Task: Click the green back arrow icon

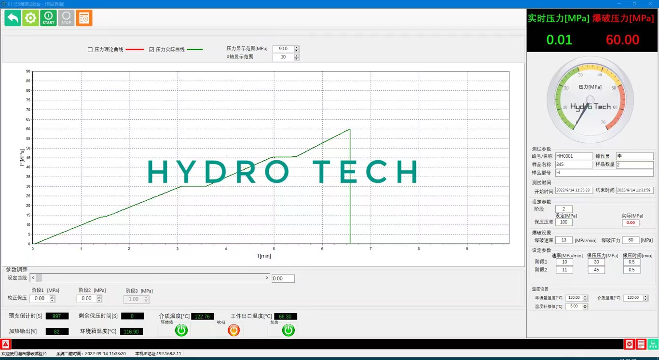Action: pos(13,18)
